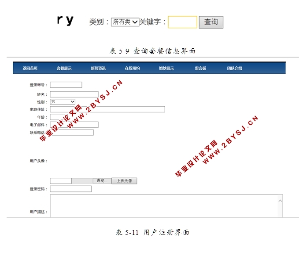The height and width of the screenshot is (256, 303).
Task: Click the 浏览... browse button
Action: [x=102, y=180]
